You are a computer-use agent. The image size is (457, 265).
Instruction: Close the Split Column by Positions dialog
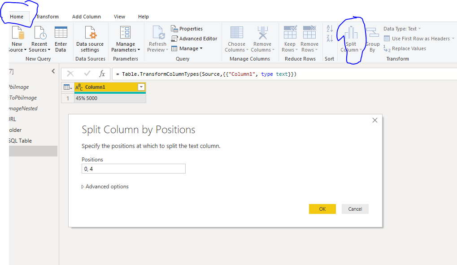(375, 120)
